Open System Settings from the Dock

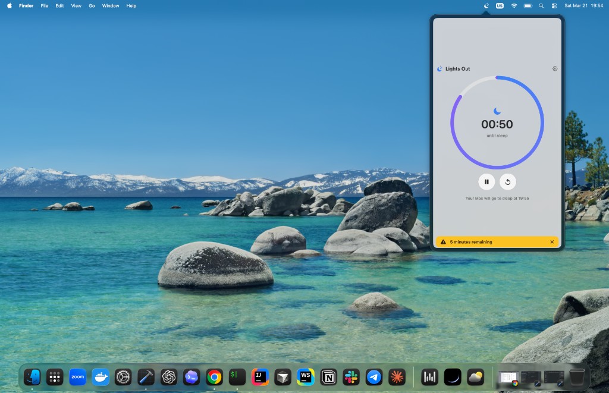pos(123,377)
